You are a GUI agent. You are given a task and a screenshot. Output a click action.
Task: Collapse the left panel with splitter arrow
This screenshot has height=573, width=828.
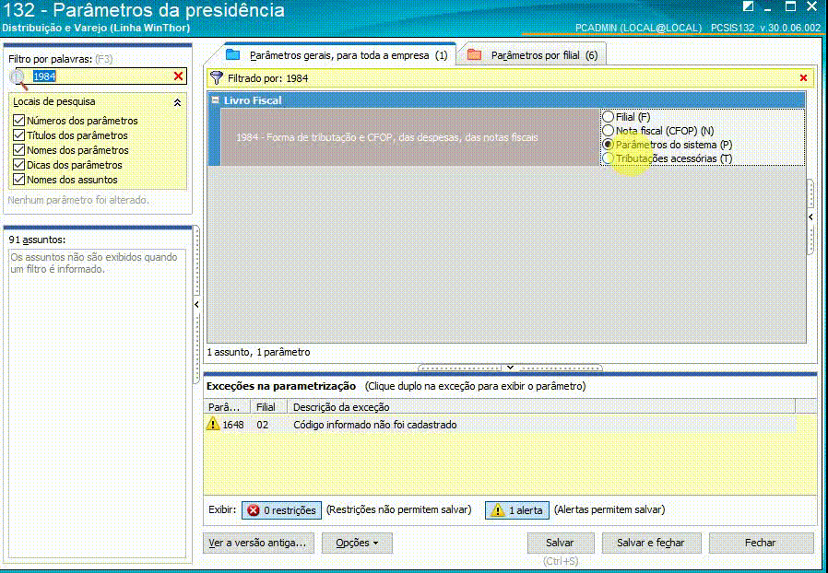[196, 304]
